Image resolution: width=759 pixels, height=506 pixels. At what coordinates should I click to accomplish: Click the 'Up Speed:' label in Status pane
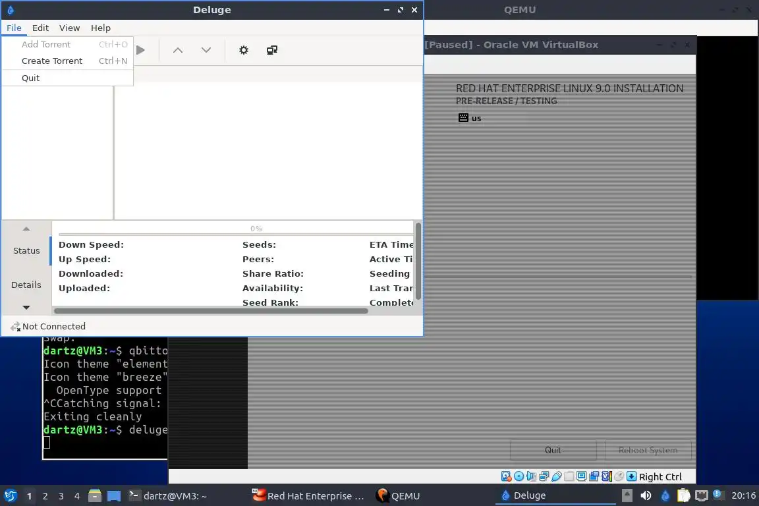[85, 260]
